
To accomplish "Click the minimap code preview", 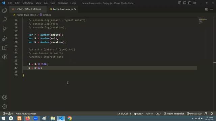I will pos(202,21).
